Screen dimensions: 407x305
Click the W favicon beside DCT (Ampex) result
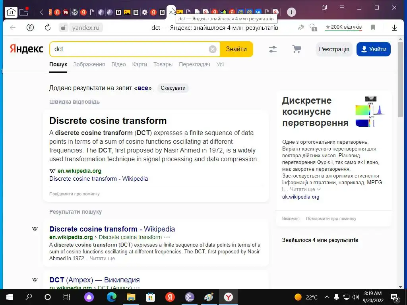(35, 280)
